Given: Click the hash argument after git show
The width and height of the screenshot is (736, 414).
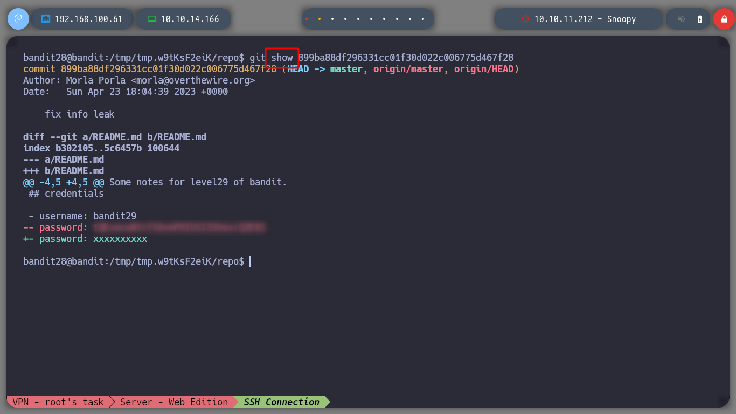Looking at the screenshot, I should [x=406, y=58].
